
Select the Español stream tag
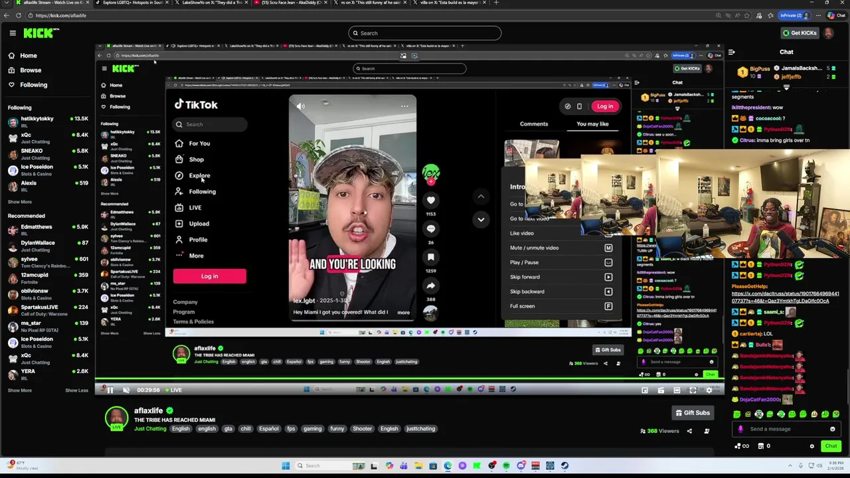point(269,429)
